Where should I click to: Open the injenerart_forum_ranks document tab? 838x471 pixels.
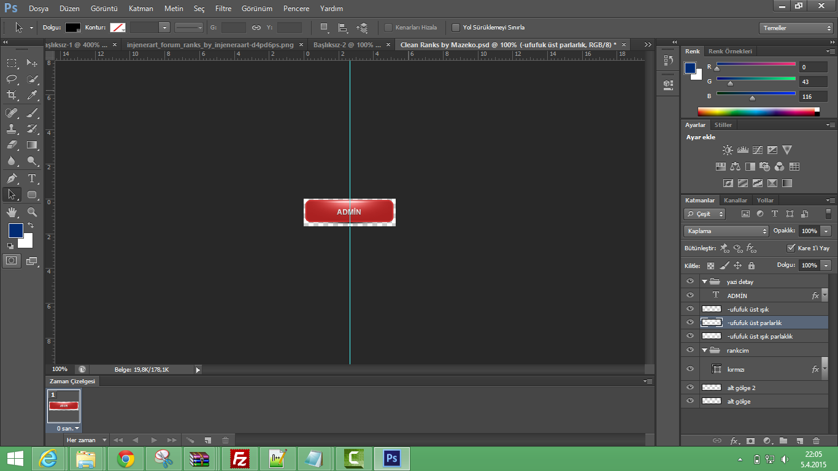[x=210, y=45]
